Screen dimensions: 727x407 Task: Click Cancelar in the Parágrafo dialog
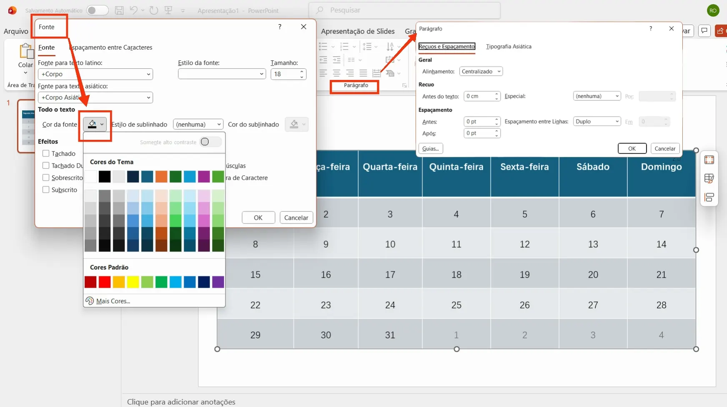[x=665, y=149]
